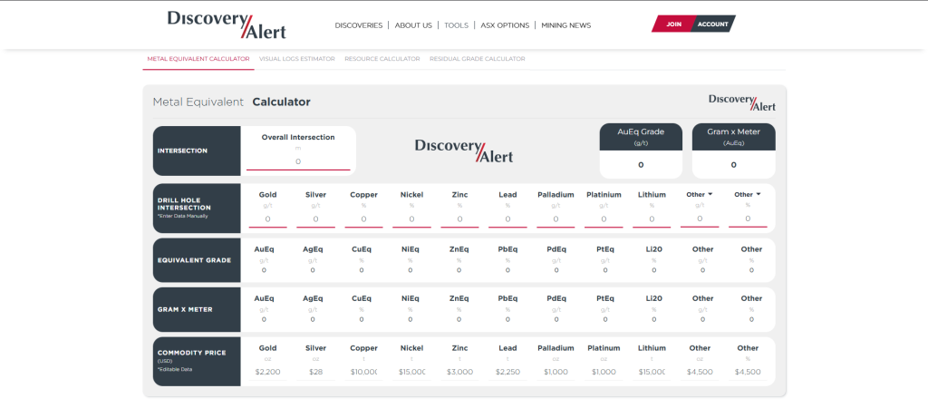This screenshot has height=408, width=928.
Task: Click the Other % drill hole input
Action: tap(748, 219)
